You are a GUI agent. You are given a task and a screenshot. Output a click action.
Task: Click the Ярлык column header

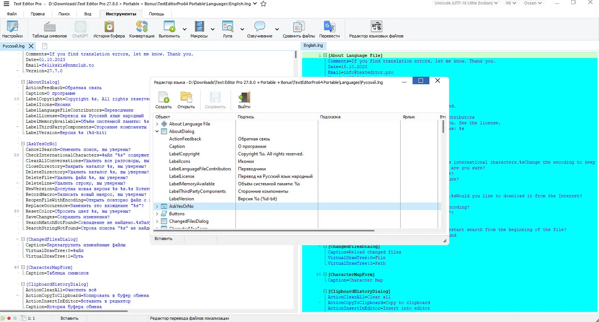click(x=419, y=117)
